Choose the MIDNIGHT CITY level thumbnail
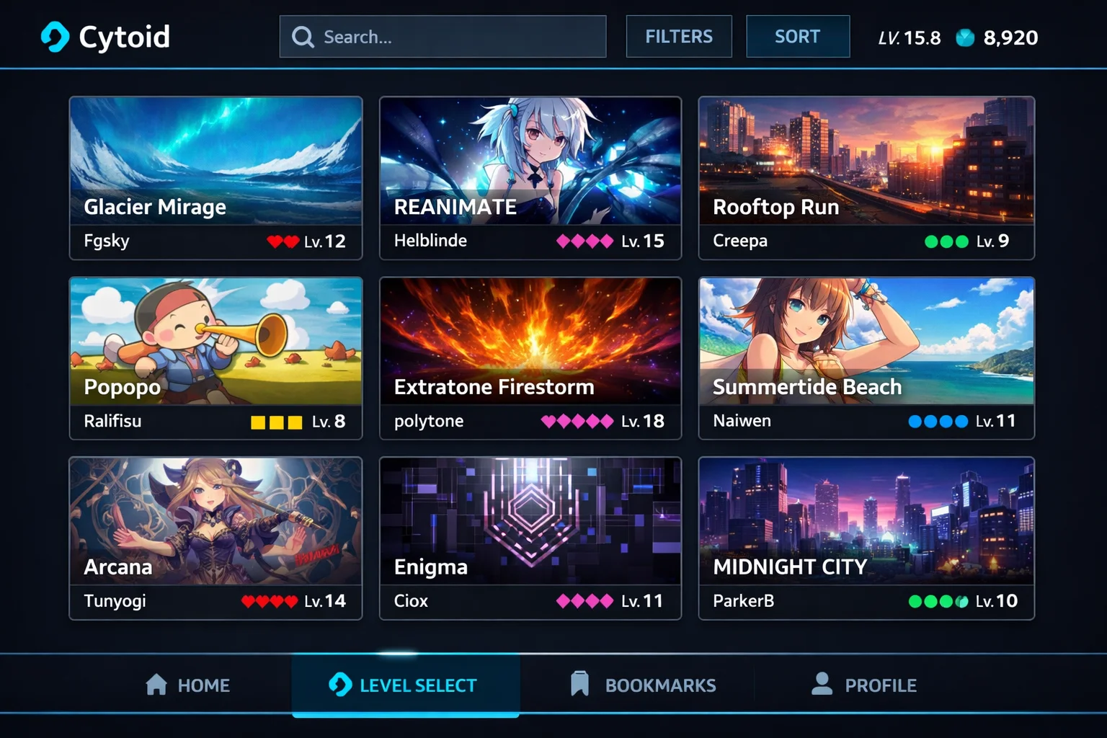 click(x=866, y=521)
